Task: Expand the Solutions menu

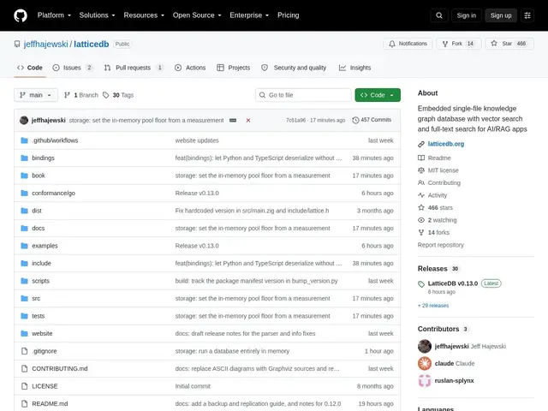Action: (x=97, y=15)
